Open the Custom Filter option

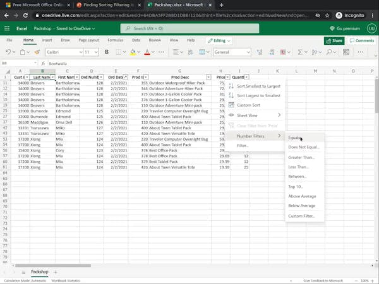click(x=304, y=216)
